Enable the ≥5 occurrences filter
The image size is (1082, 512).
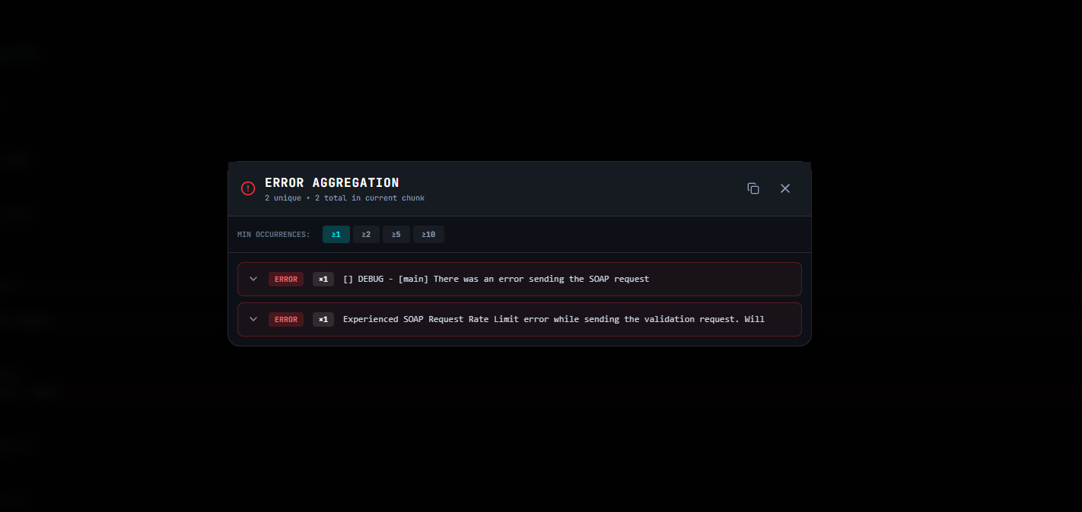pyautogui.click(x=396, y=234)
